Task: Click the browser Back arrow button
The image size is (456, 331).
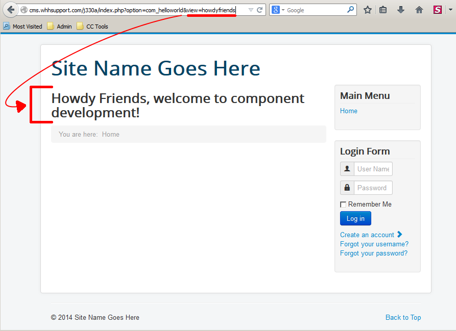Action: 11,10
